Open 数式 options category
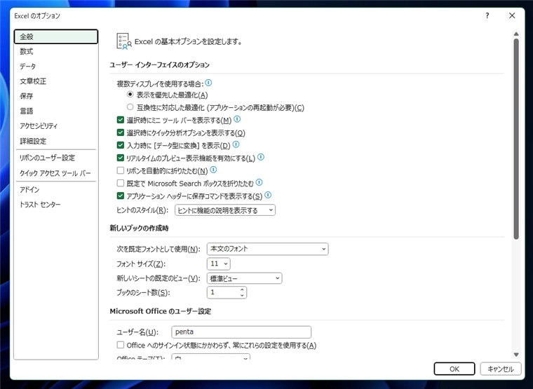533x389 pixels. click(56, 51)
